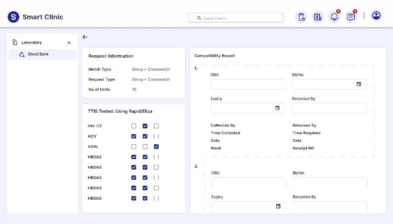Go back using the left arrow
The image size is (393, 224).
85,37
